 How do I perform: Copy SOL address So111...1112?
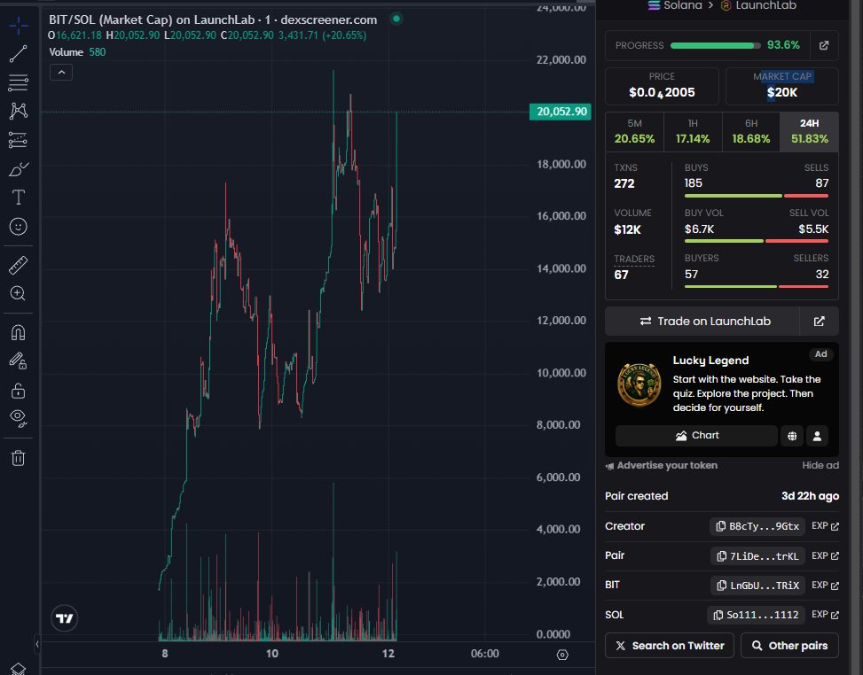(757, 615)
